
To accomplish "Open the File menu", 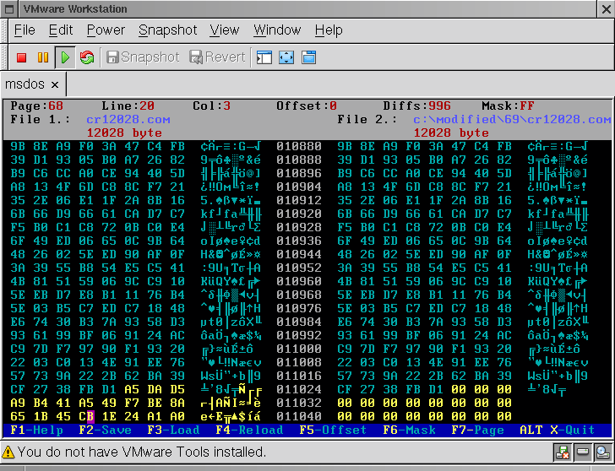I will click(x=24, y=30).
